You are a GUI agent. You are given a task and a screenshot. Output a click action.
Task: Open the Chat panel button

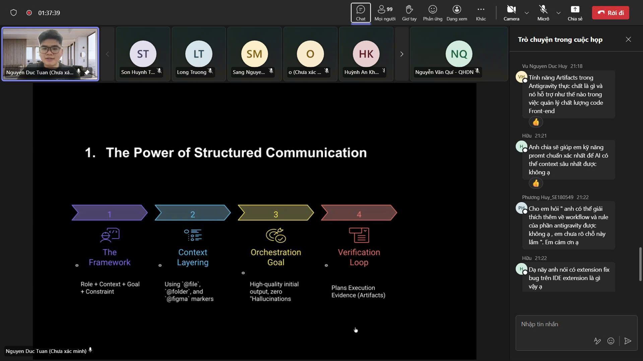(361, 13)
